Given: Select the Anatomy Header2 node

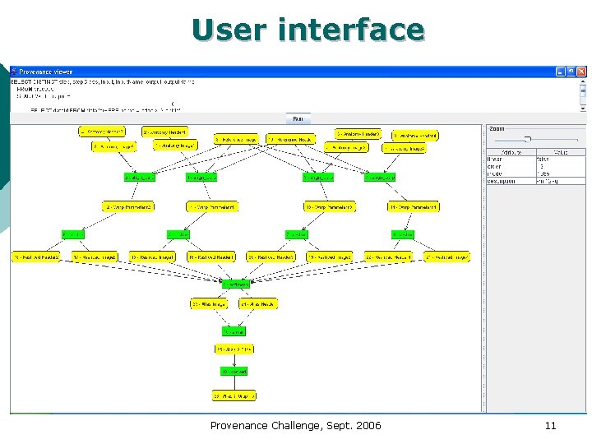Looking at the screenshot, I should pos(102,132).
